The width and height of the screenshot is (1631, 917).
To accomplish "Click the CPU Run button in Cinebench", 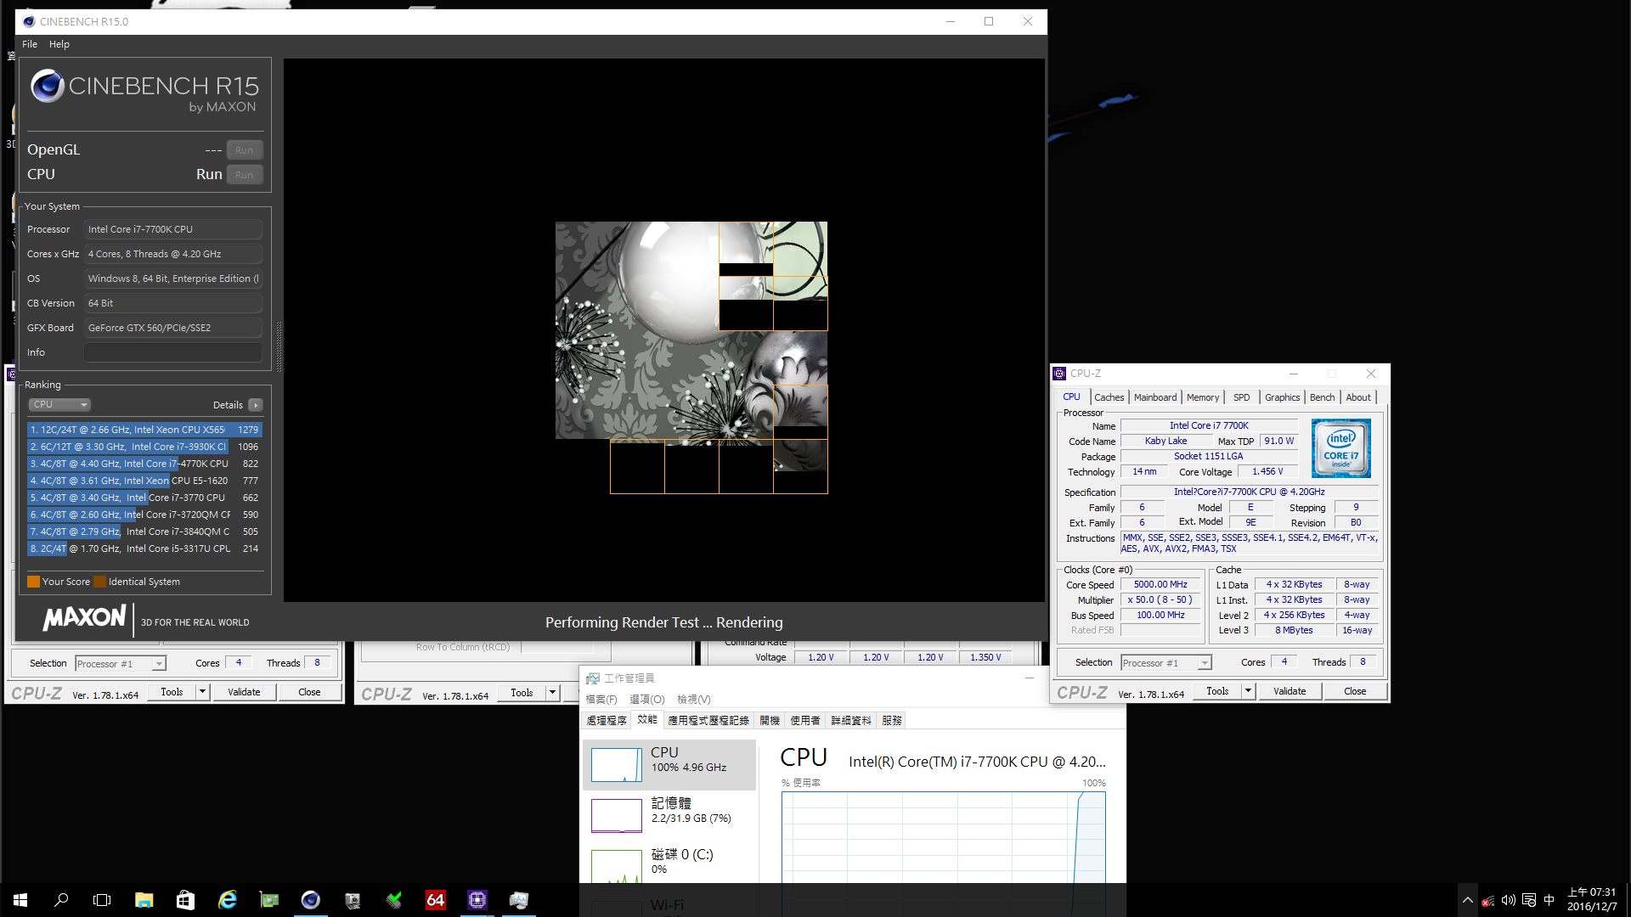I will coord(245,175).
